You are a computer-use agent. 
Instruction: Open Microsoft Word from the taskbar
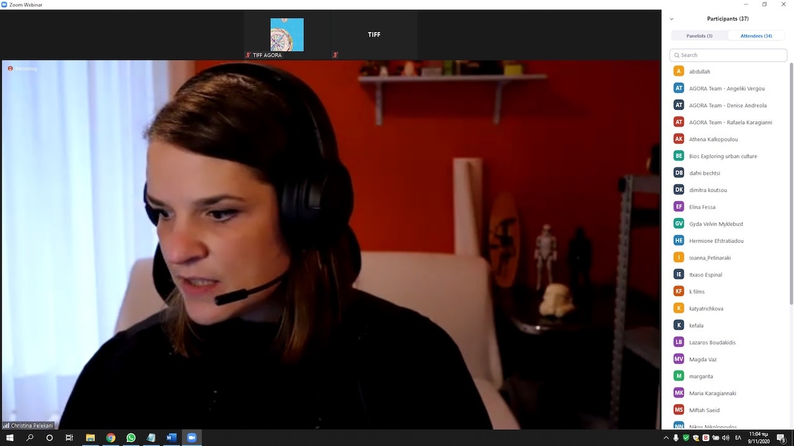171,438
